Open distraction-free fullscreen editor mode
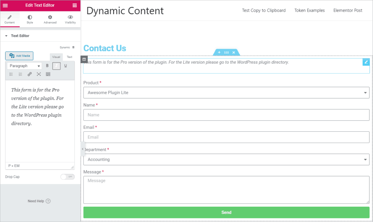 (x=39, y=74)
